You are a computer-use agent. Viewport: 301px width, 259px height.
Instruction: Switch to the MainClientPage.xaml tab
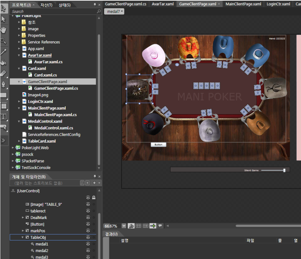tap(243, 4)
